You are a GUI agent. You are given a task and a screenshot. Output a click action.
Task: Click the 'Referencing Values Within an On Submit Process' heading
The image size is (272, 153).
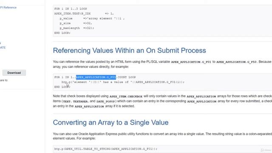[129, 51]
